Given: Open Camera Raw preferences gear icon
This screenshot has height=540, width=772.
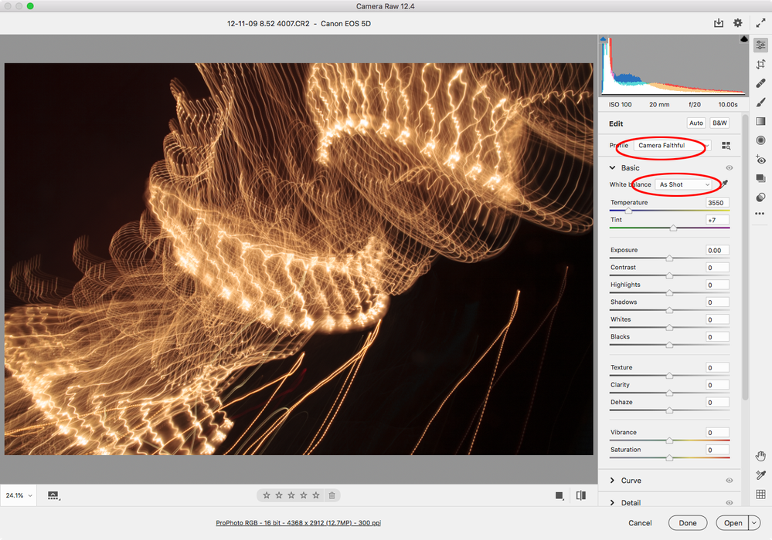Looking at the screenshot, I should 737,23.
